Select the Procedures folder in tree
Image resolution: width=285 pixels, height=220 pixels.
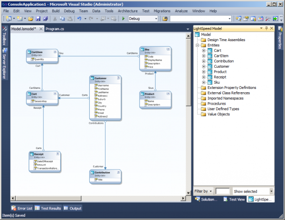217,104
